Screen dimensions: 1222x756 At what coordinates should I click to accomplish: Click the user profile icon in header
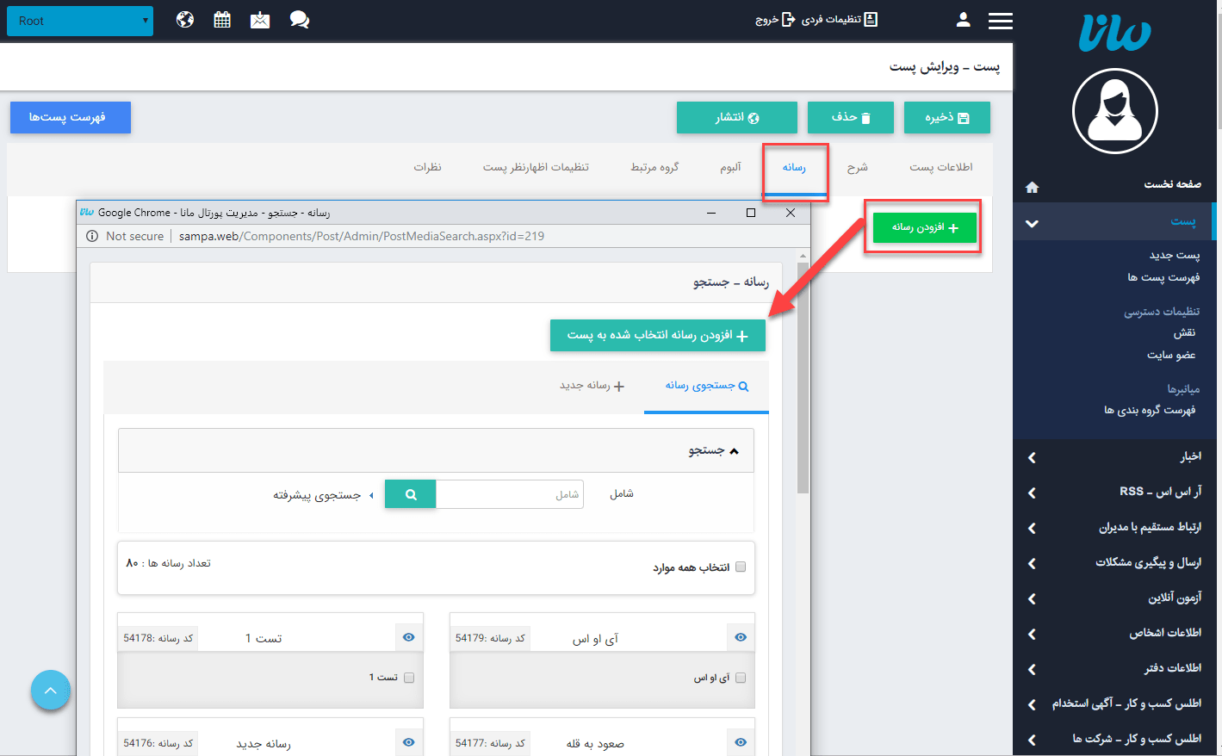[963, 20]
